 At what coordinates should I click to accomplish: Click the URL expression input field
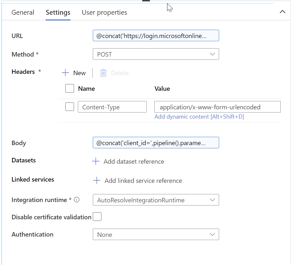[x=156, y=35]
